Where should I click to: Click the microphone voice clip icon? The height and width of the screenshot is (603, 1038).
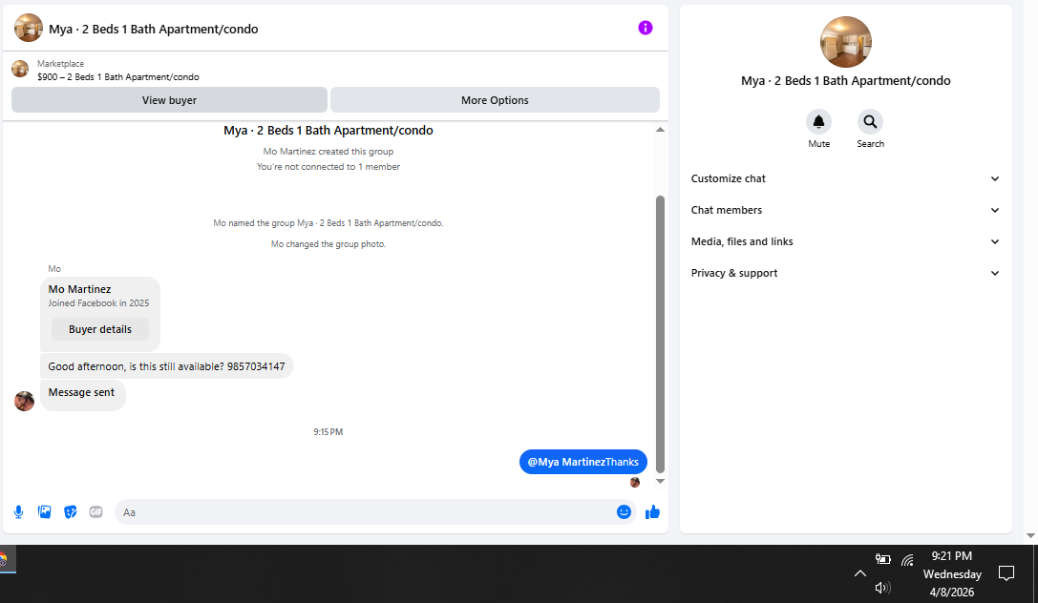pos(18,511)
